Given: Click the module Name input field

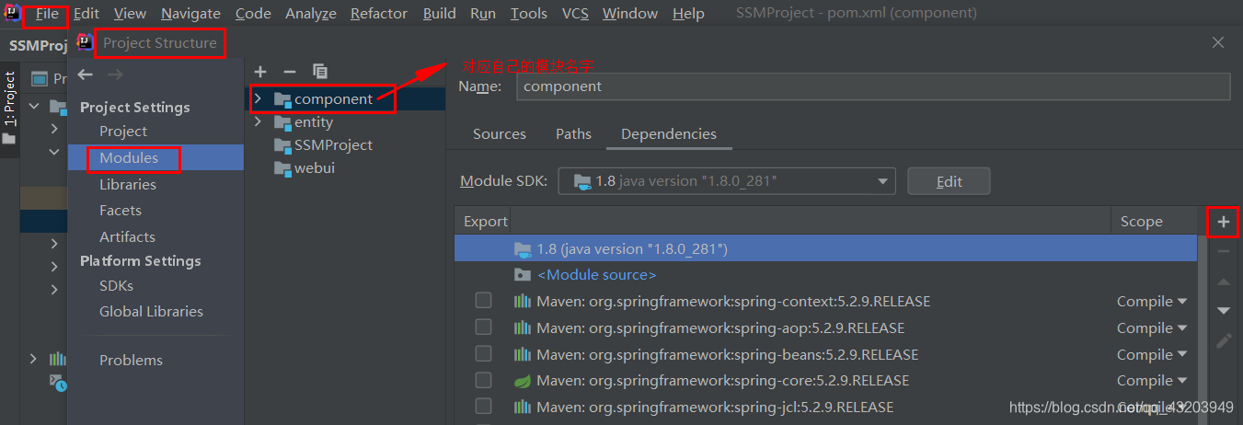Looking at the screenshot, I should (x=872, y=86).
